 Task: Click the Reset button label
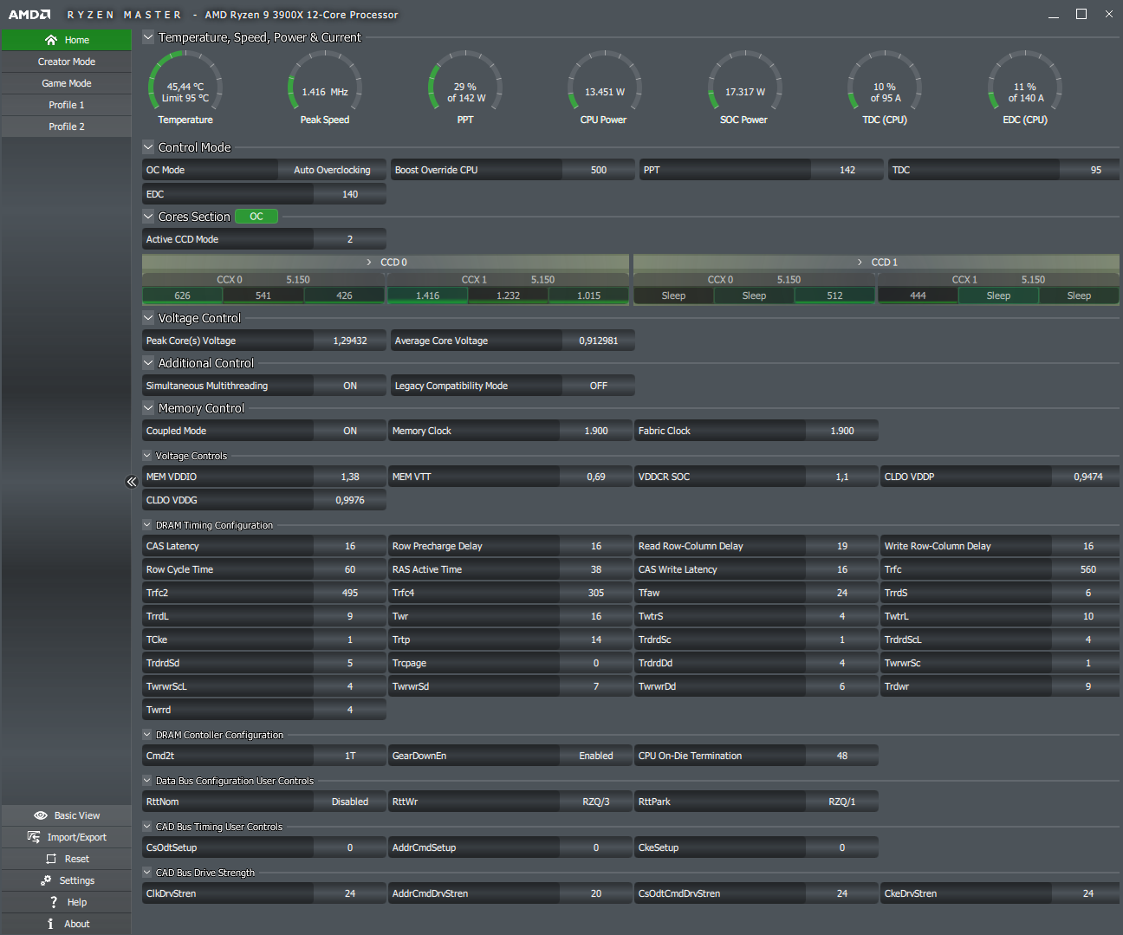77,859
